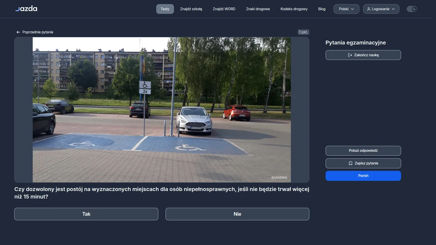
Task: Answer Nie to the question
Action: 237,214
